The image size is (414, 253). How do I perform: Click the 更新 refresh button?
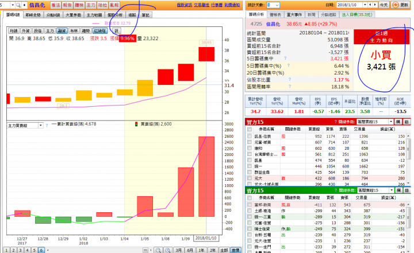pyautogui.click(x=400, y=5)
